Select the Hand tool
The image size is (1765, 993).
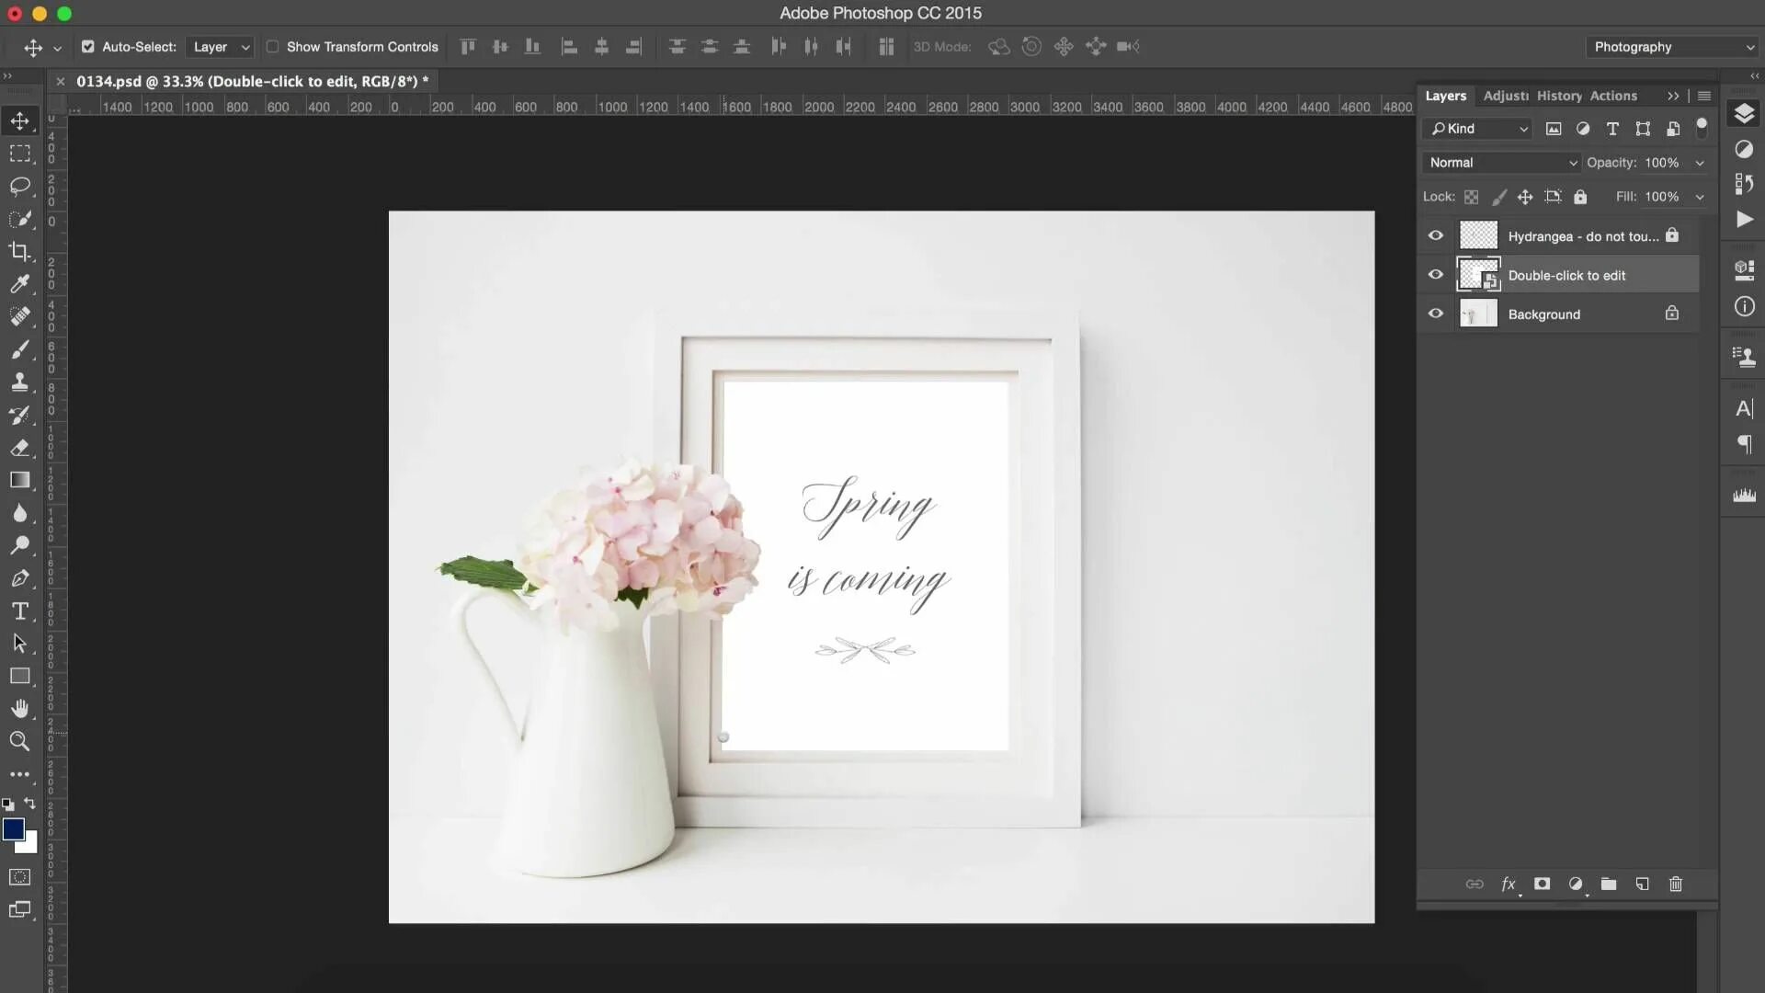[20, 708]
